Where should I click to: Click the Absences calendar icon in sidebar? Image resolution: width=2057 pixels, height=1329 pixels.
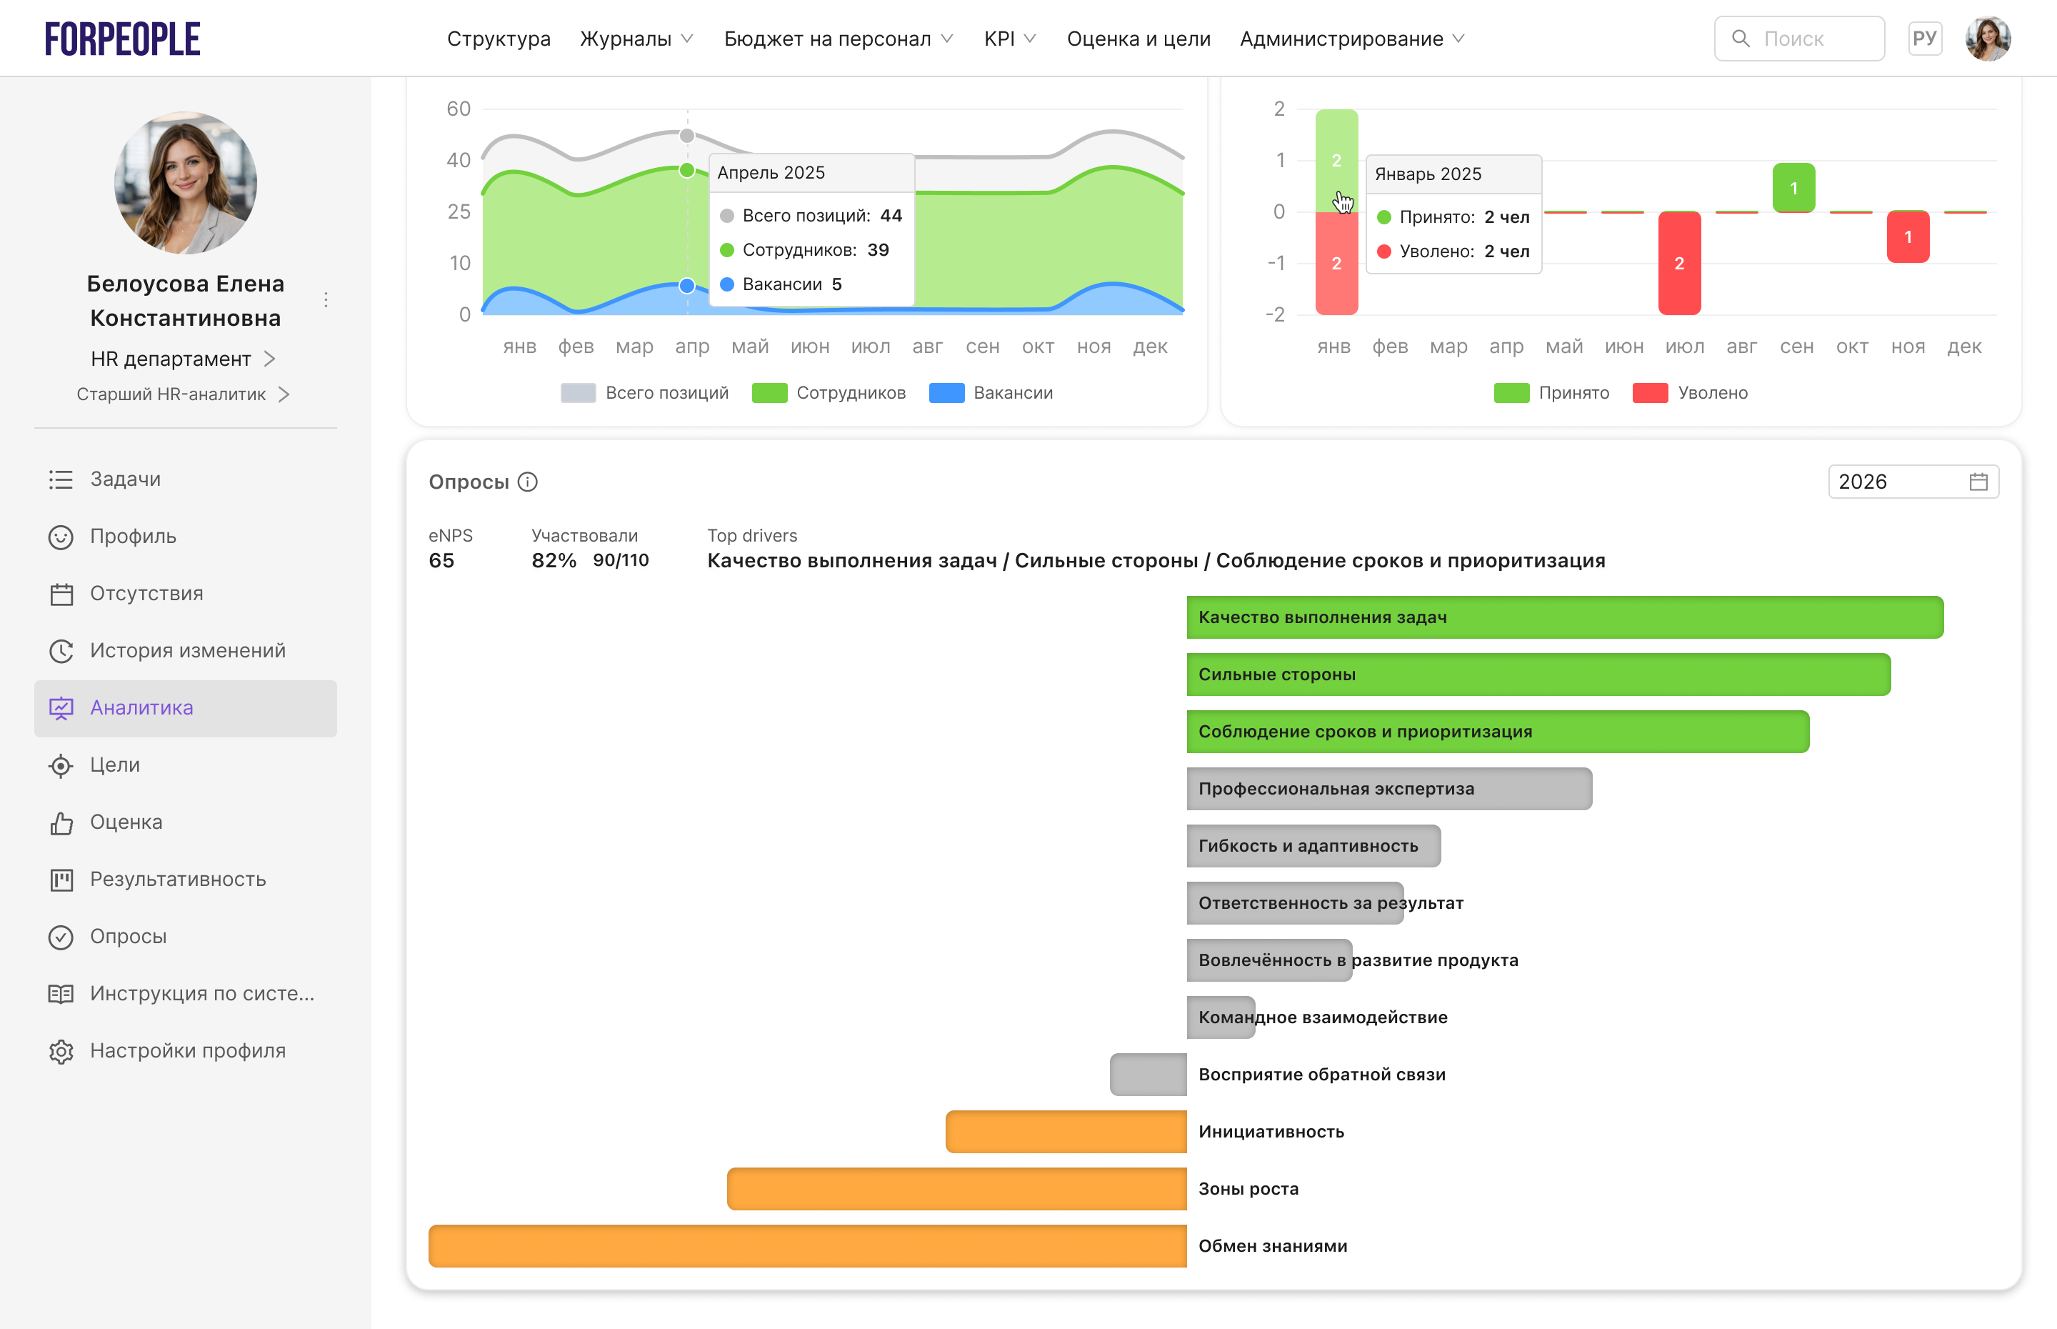[61, 594]
